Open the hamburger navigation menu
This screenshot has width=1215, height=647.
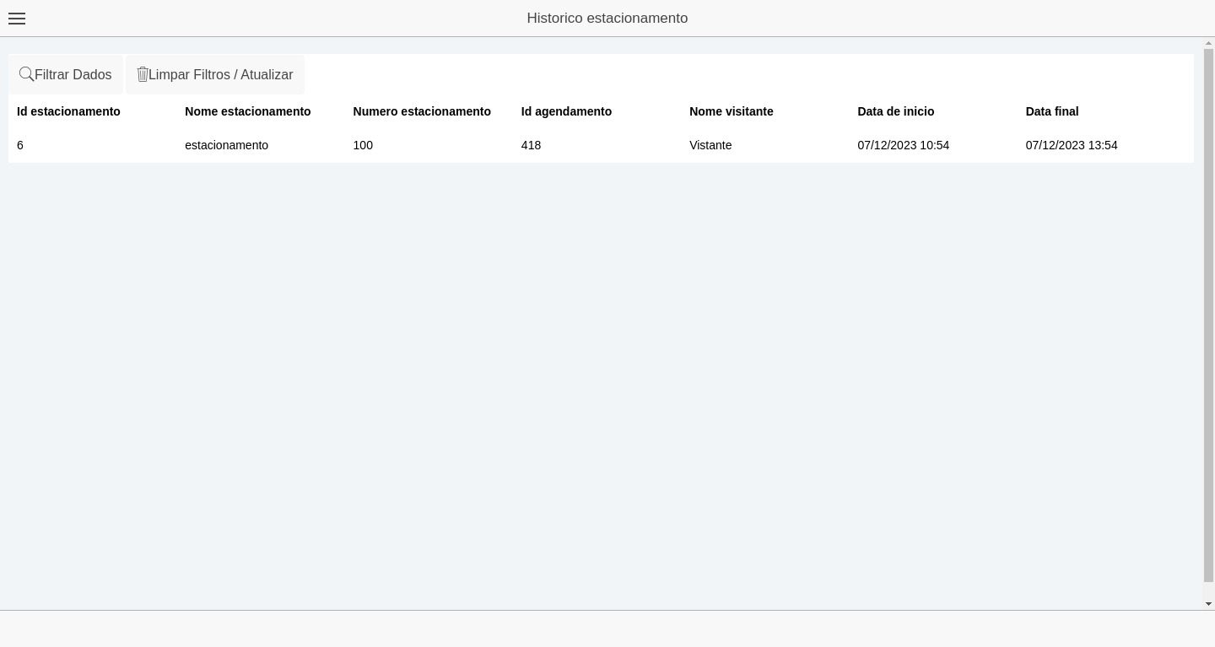[17, 19]
